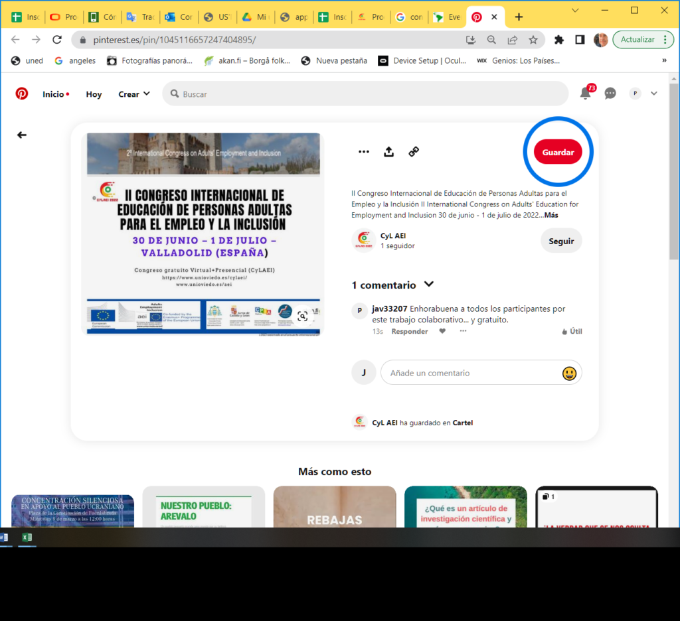
Task: Click the install app icon in address bar
Action: 471,40
